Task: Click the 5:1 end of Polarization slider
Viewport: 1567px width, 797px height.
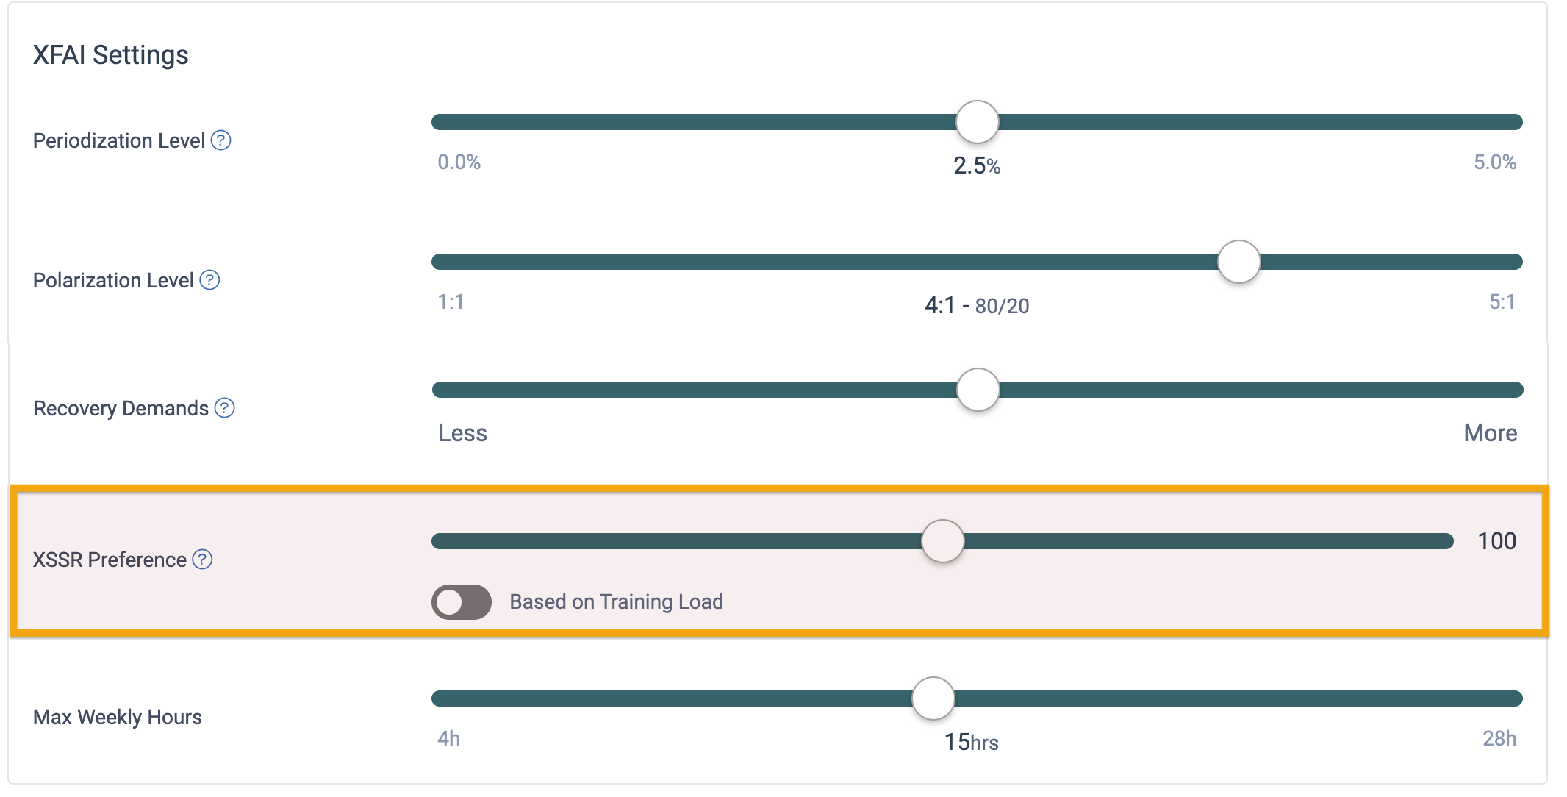Action: click(1516, 262)
